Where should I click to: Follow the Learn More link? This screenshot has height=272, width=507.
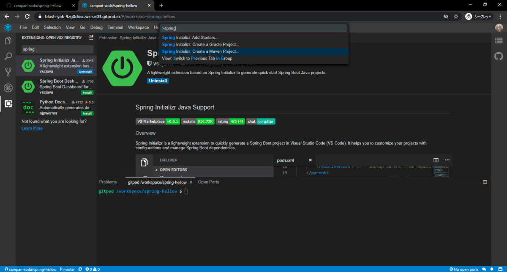coord(32,128)
